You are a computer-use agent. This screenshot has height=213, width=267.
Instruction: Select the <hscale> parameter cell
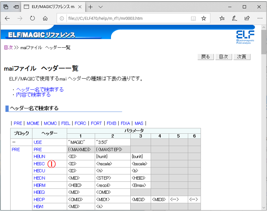(x=113, y=164)
